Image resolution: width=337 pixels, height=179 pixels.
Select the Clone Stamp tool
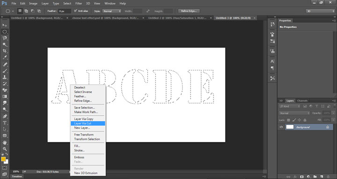5,77
